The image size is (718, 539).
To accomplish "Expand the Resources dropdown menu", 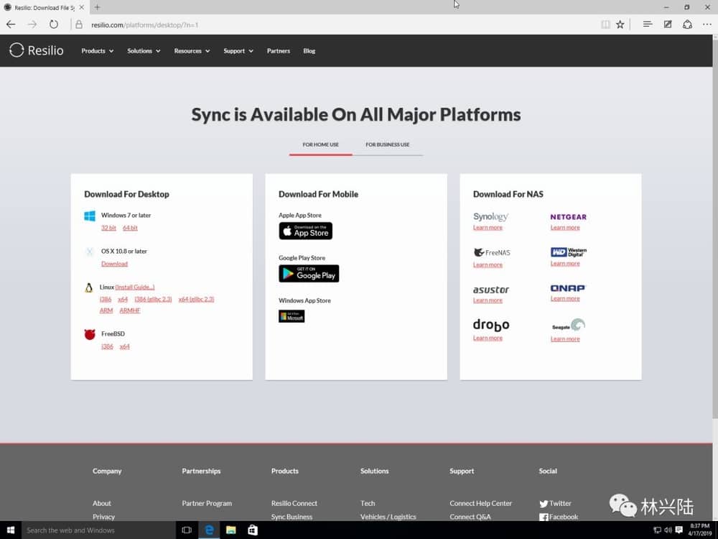I will pos(192,51).
